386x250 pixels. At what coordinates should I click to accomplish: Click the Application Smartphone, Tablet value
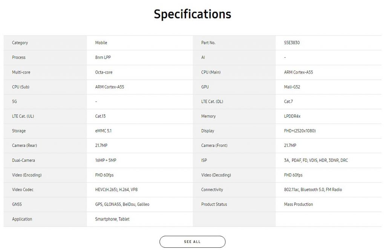(x=112, y=219)
